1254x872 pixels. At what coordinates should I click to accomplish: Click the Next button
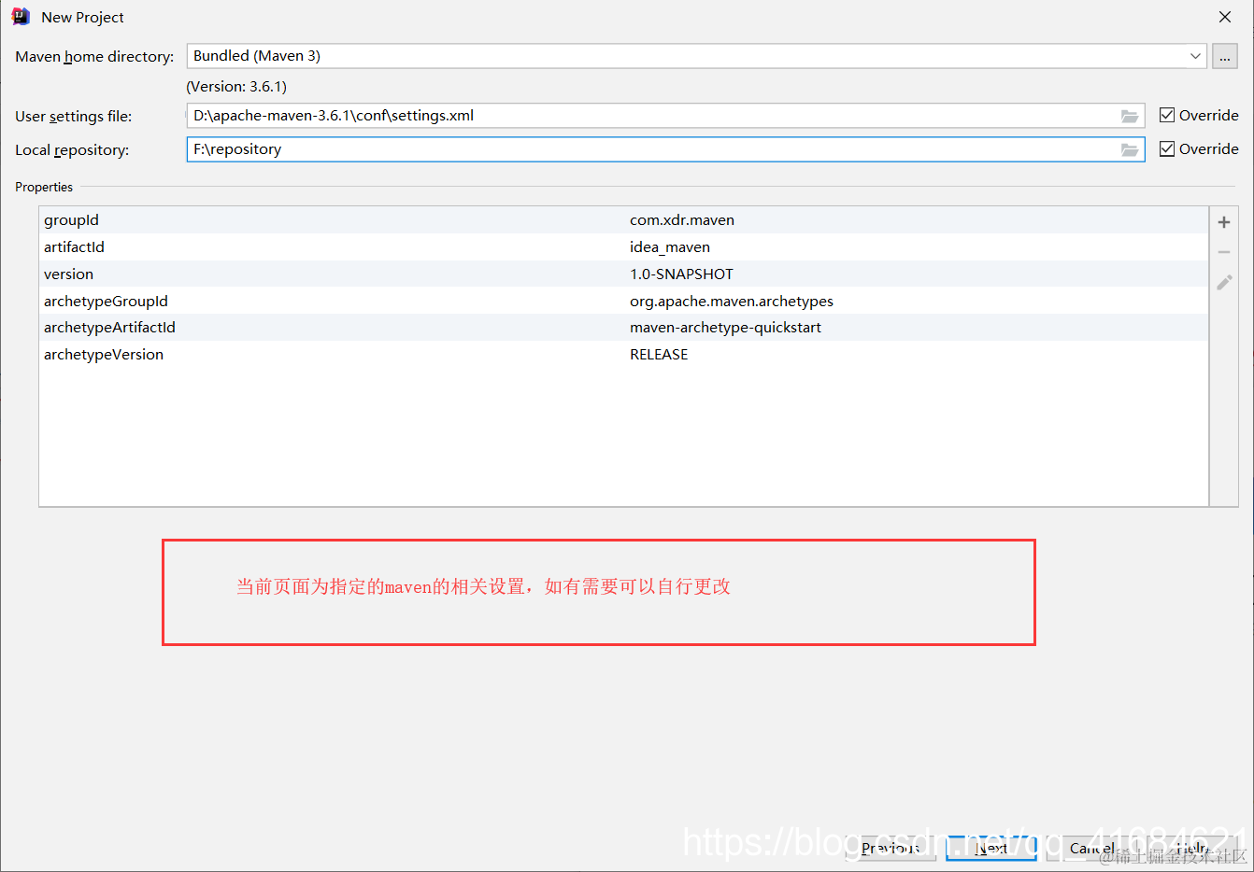pos(991,848)
